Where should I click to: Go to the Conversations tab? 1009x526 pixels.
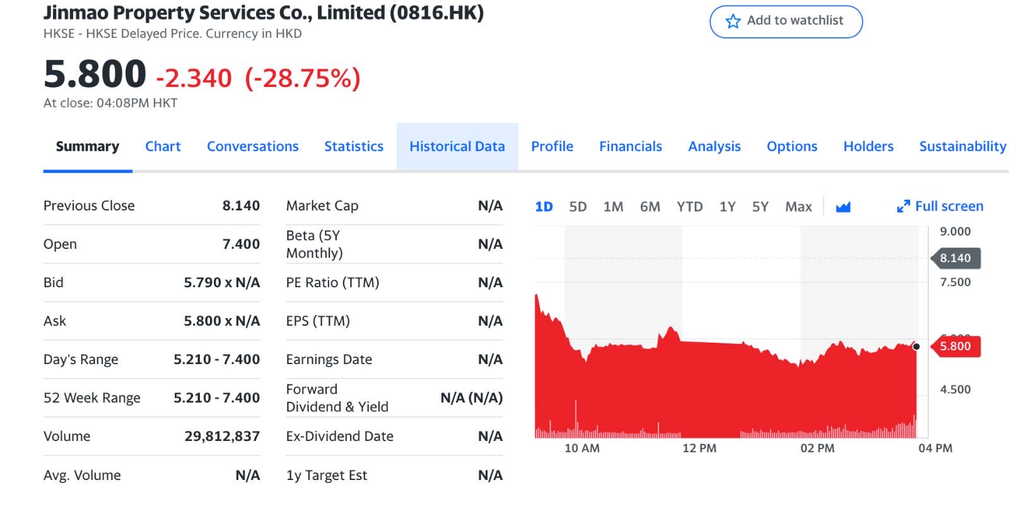tap(253, 146)
